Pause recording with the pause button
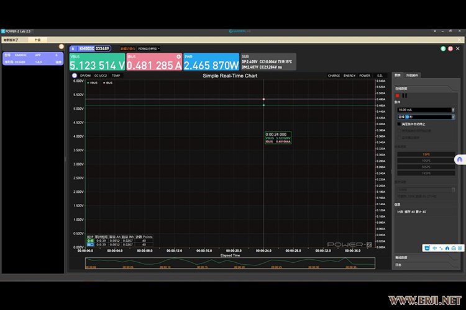This screenshot has height=310, width=466. [x=404, y=95]
